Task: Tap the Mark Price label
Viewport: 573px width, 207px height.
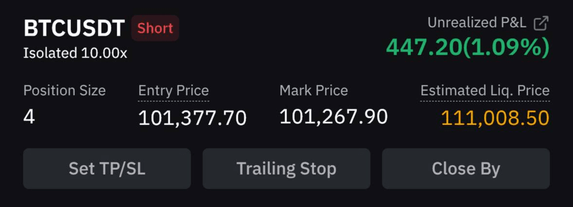Action: [314, 90]
